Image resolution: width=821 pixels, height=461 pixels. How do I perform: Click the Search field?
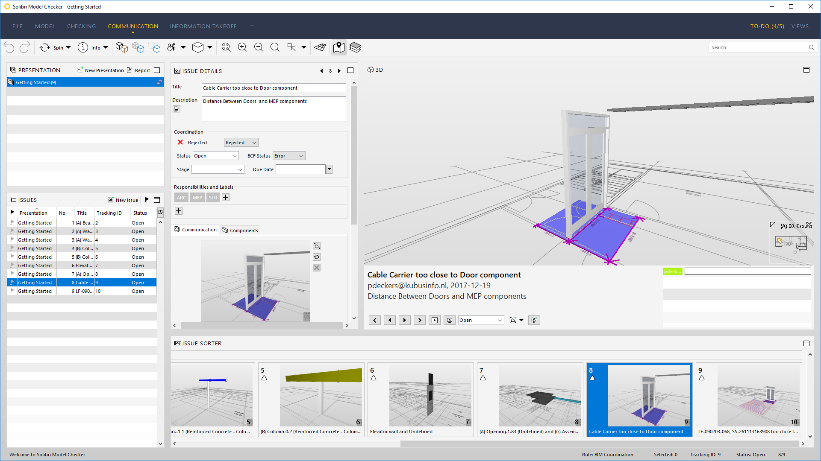[x=763, y=47]
